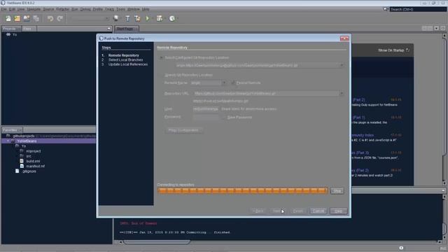Click the Search (Ctrl+I) field
The width and height of the screenshot is (448, 252).
tap(418, 9)
